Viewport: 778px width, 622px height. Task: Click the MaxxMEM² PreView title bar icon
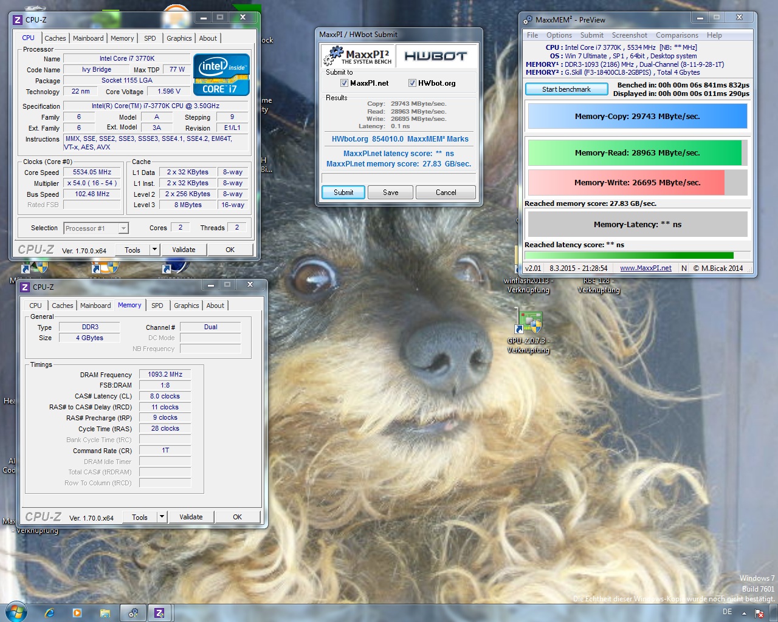528,19
